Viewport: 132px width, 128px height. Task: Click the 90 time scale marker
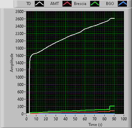[114, 119]
